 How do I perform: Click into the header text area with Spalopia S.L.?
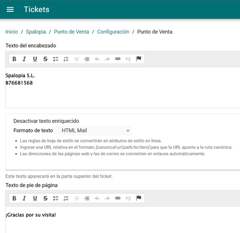coord(123,88)
